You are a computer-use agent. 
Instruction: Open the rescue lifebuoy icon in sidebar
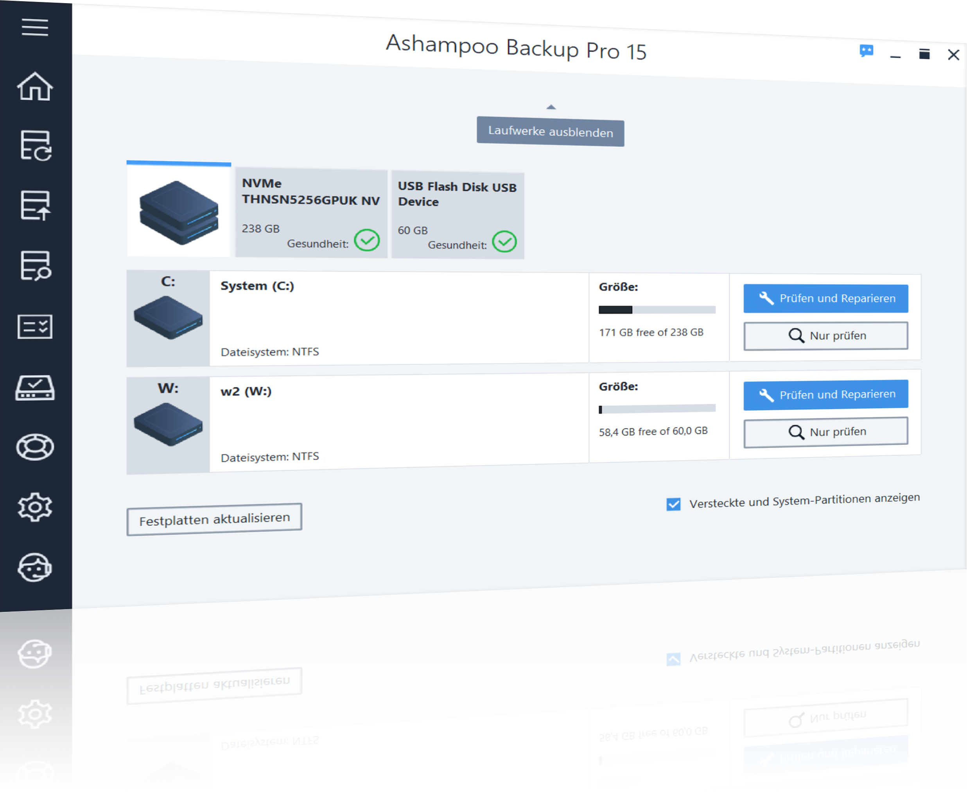(35, 448)
